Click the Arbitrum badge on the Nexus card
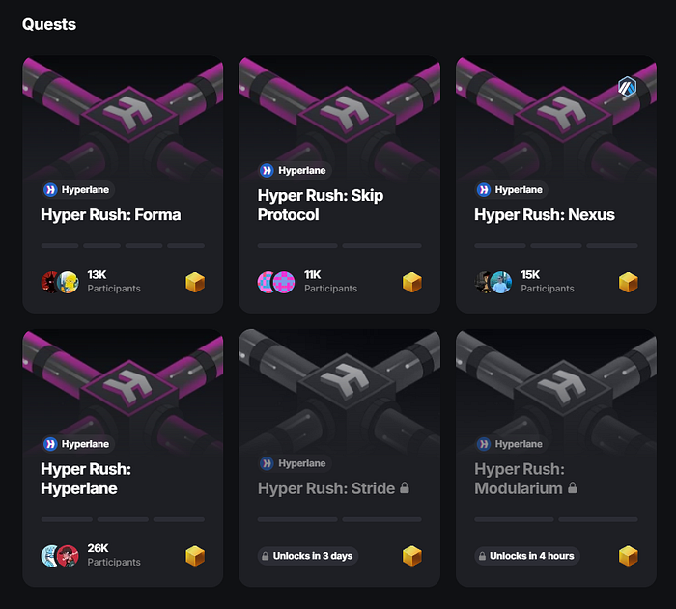 pos(628,87)
